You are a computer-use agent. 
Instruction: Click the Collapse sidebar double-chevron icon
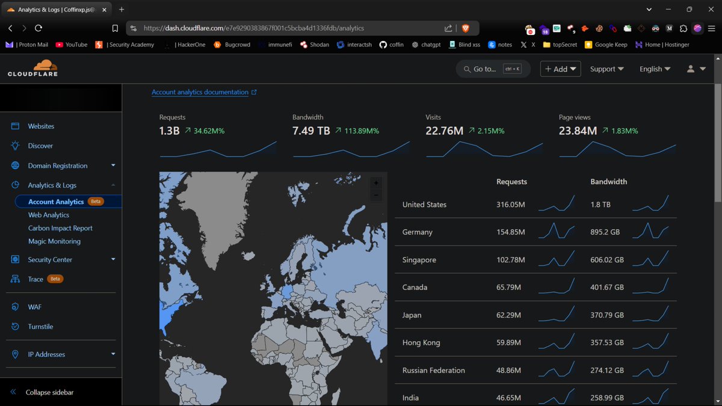(x=13, y=392)
